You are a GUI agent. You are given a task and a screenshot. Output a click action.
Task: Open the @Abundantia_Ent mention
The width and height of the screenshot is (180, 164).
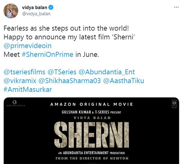[x=107, y=72]
